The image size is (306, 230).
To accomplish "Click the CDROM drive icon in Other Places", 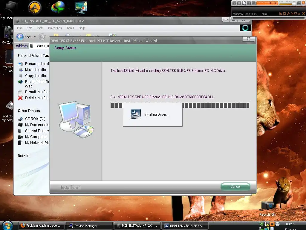I will click(x=20, y=119).
